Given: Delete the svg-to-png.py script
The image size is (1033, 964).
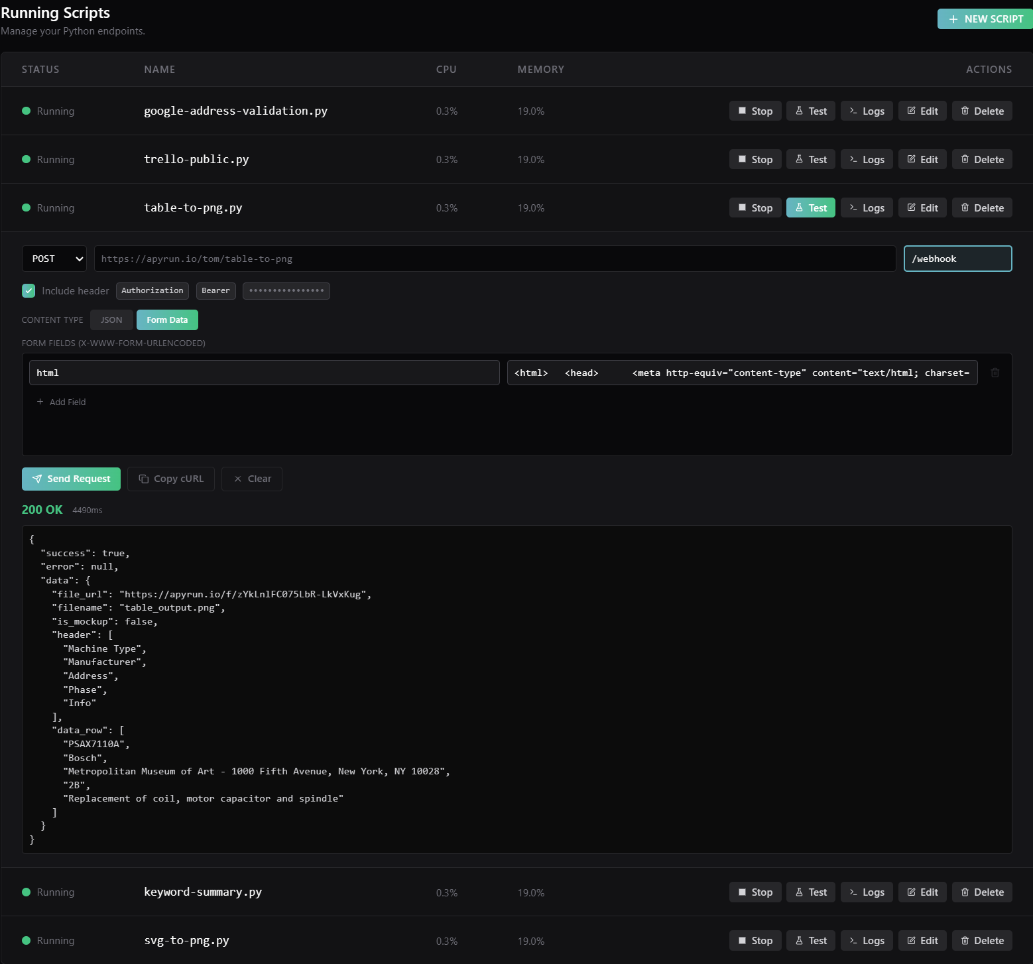Looking at the screenshot, I should (x=981, y=940).
